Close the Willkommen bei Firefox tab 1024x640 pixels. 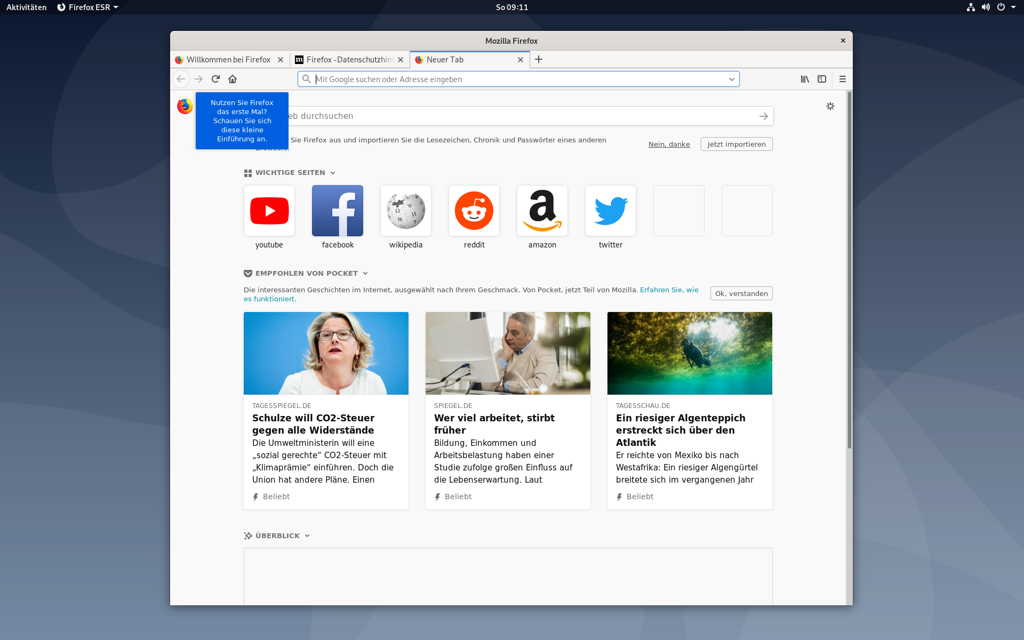click(281, 60)
